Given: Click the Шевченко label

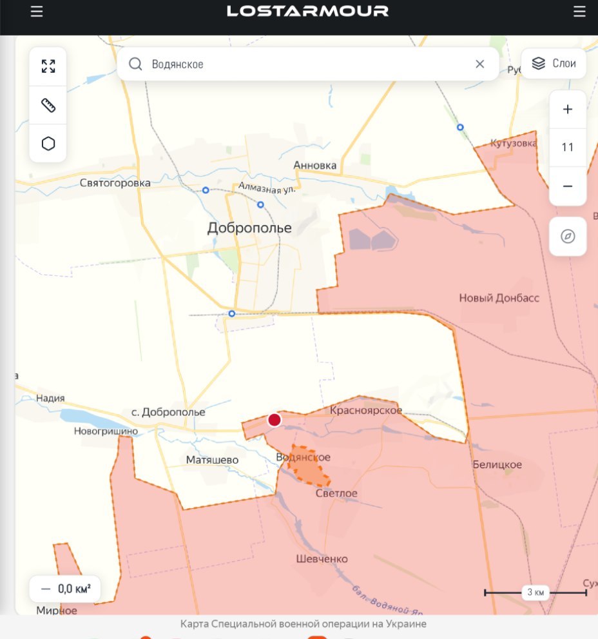Looking at the screenshot, I should [x=322, y=558].
